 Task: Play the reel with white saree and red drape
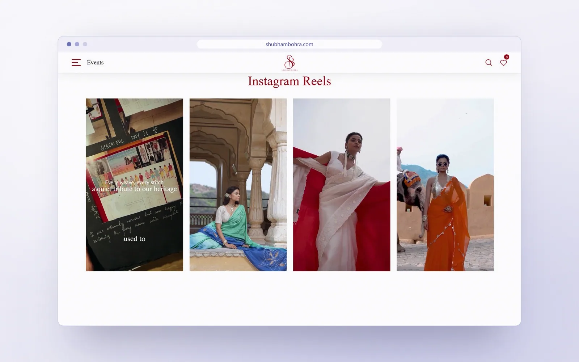coord(342,185)
